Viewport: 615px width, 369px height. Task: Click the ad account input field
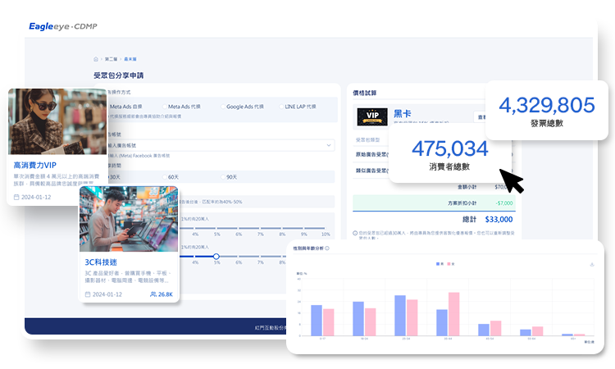click(221, 145)
